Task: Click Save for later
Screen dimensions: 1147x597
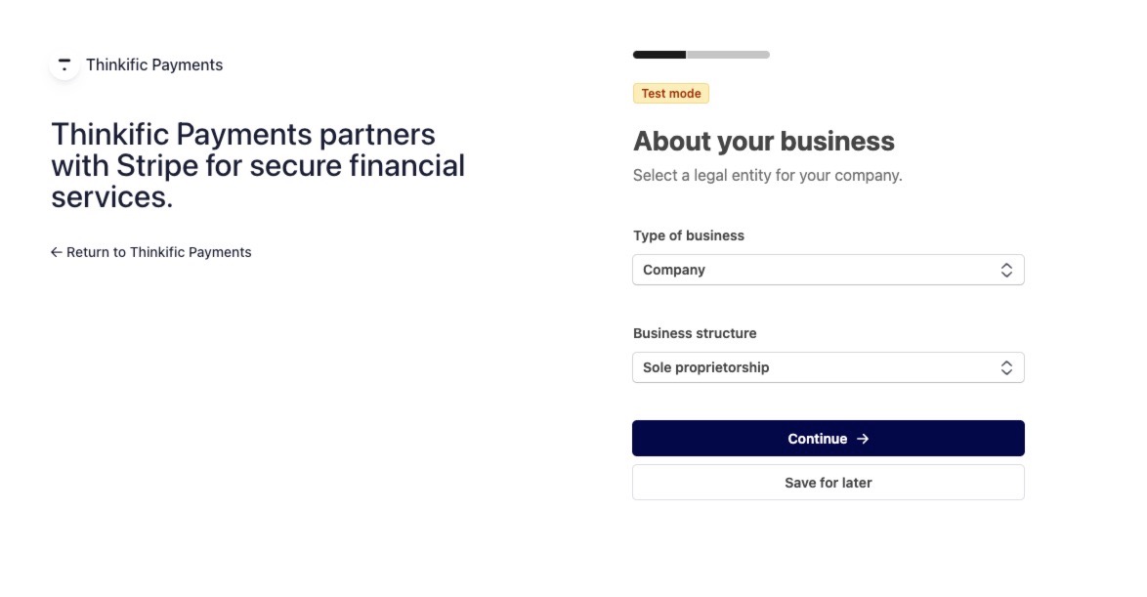Action: 828,482
